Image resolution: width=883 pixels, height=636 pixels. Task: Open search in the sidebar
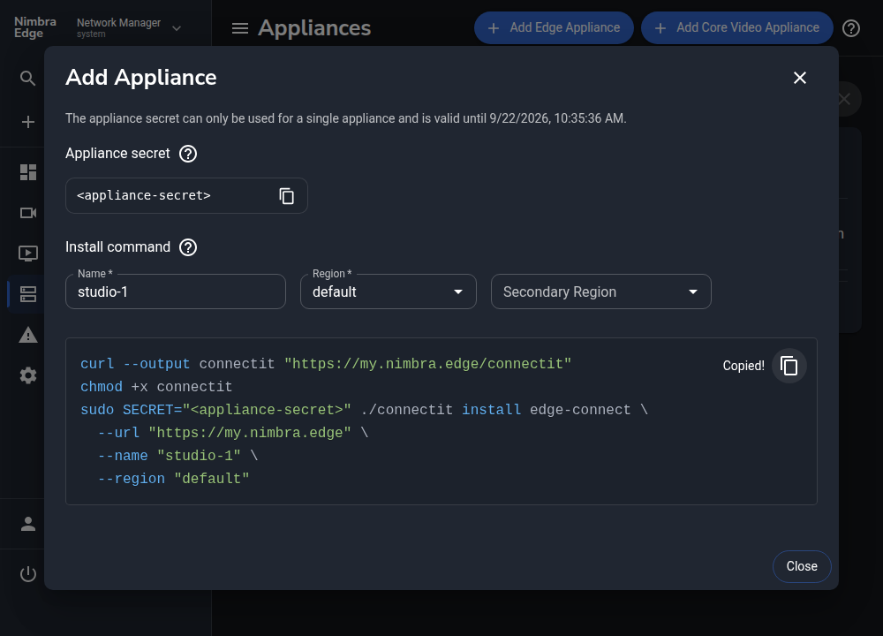[x=27, y=79]
